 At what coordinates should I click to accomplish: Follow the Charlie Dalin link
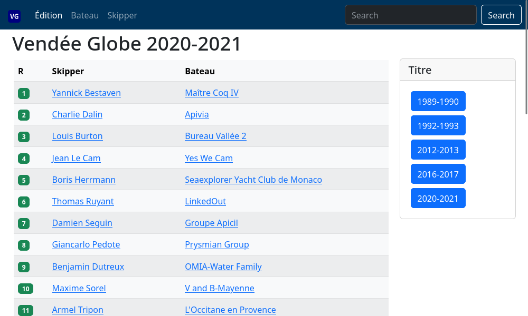coord(77,114)
